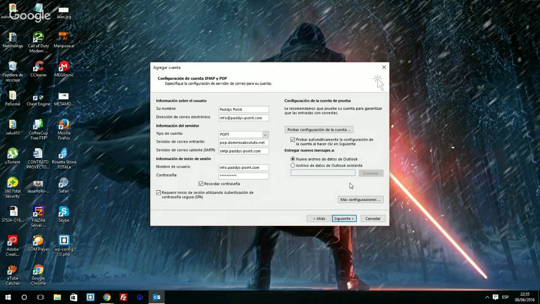
Task: Toggle Recordar contraseña checkbox
Action: click(x=201, y=184)
